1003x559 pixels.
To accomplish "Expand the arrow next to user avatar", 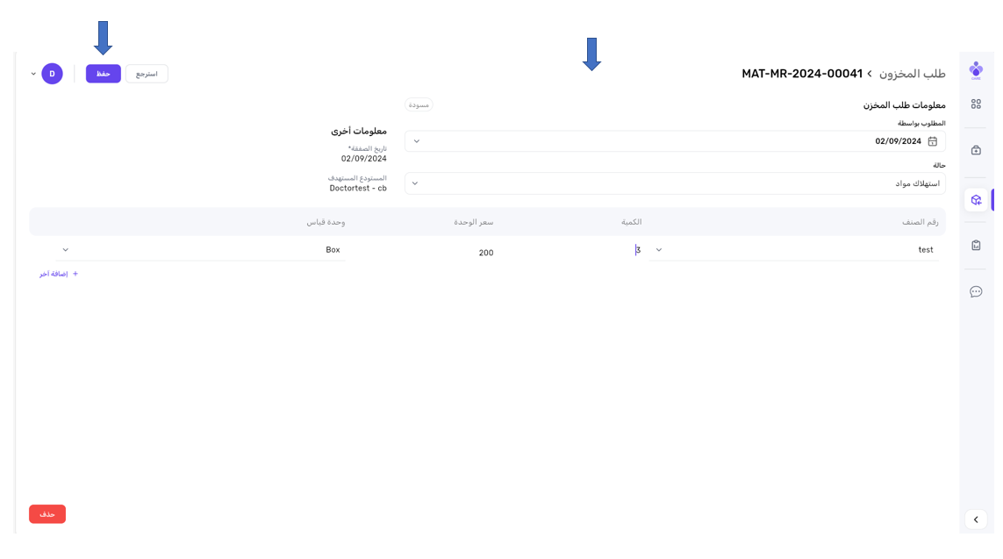I will coord(33,74).
